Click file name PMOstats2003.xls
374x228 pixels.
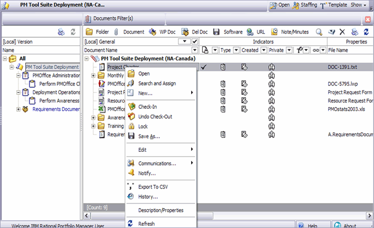346,109
